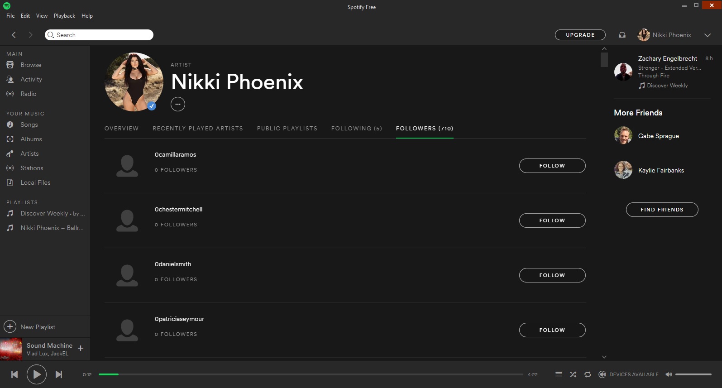Open Albums in Your Music
The width and height of the screenshot is (722, 388).
31,139
